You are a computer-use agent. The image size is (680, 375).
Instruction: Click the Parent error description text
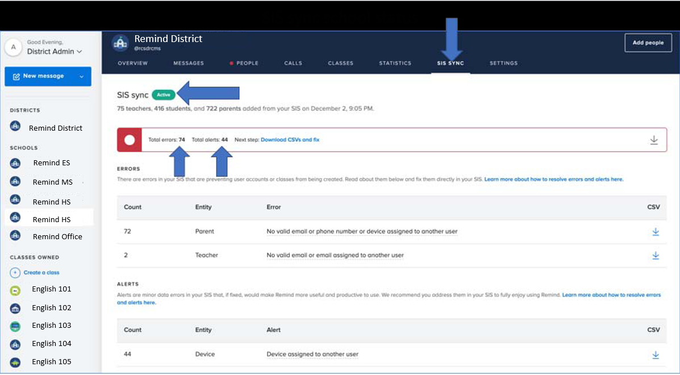(362, 231)
